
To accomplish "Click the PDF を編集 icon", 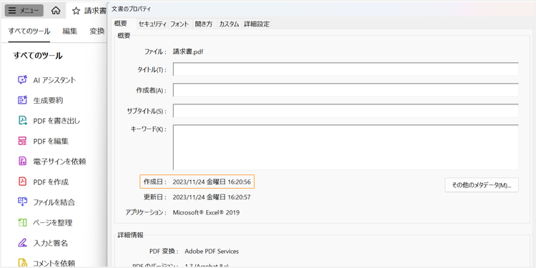I will point(22,142).
